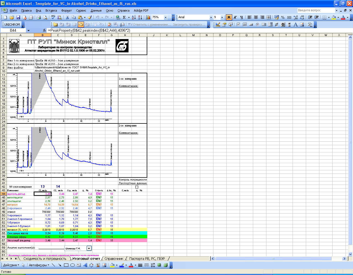Add a check box control from the toolbox

tap(238, 25)
